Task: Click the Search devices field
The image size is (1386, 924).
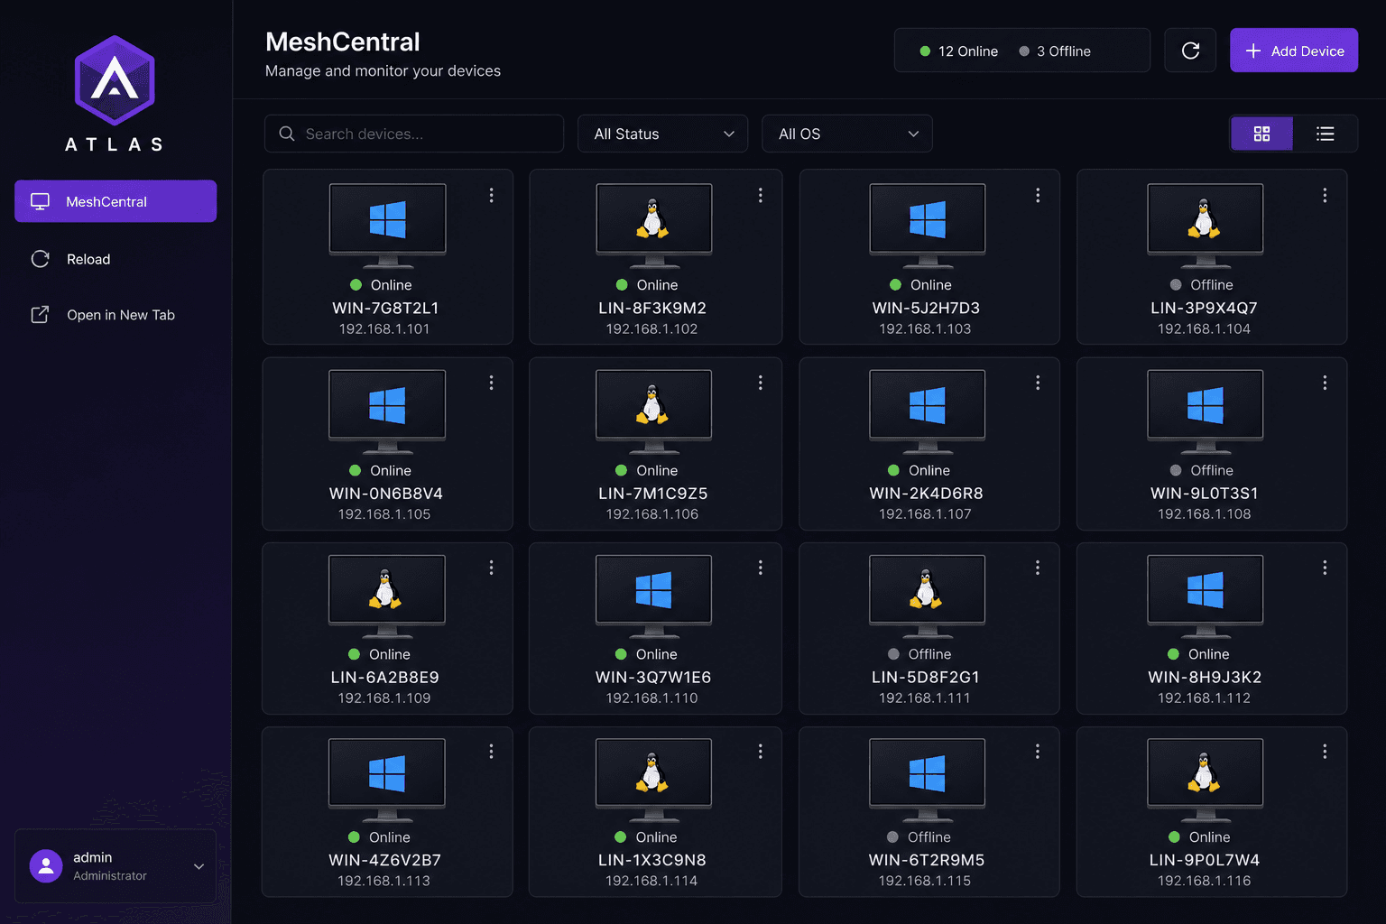Action: 414,134
